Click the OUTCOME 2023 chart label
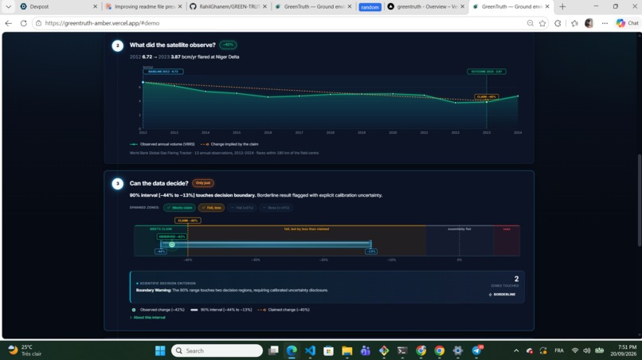642x360 pixels. point(487,71)
